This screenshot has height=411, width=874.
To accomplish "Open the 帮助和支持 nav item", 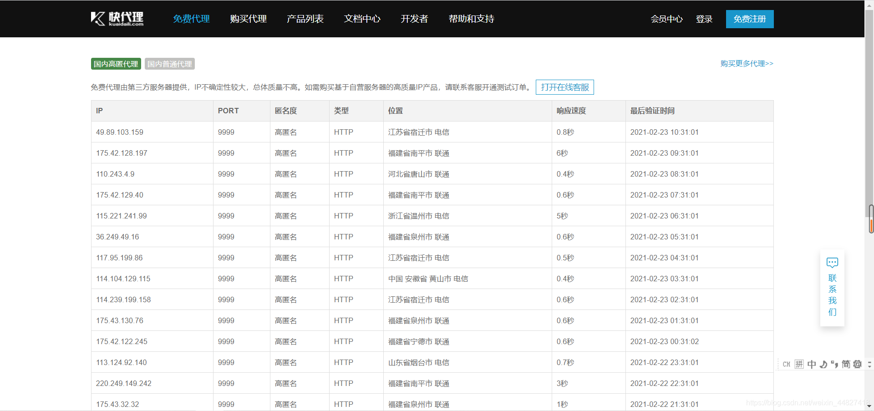I will 471,19.
